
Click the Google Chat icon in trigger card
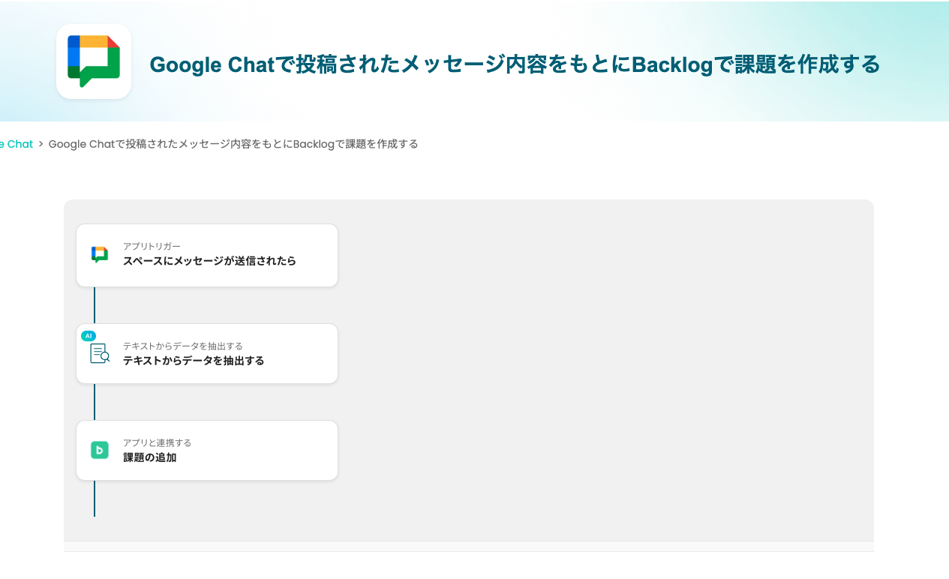100,254
